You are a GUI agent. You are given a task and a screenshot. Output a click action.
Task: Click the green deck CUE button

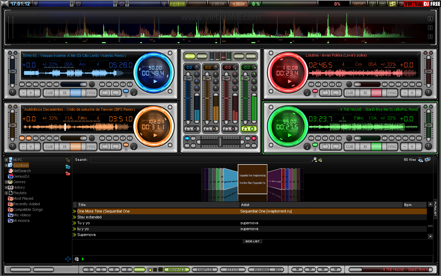pos(350,147)
